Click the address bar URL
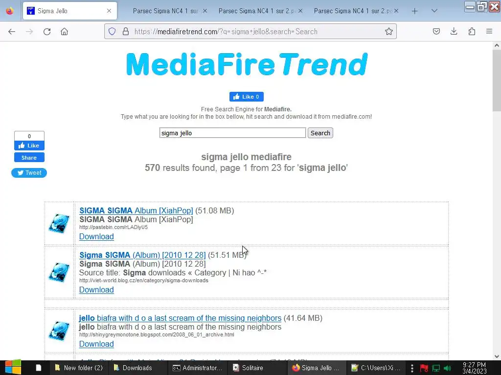 226,32
